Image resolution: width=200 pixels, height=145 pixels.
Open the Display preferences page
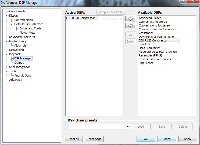pos(14,16)
